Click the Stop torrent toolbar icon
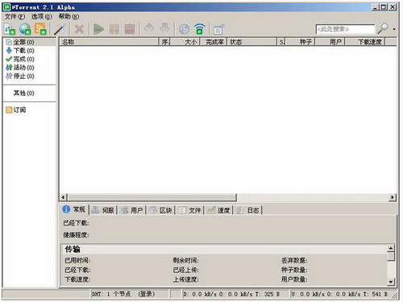The width and height of the screenshot is (403, 302). point(130,29)
